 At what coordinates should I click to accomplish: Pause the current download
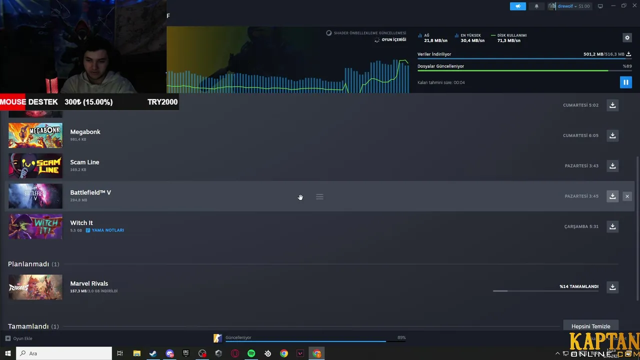(625, 82)
